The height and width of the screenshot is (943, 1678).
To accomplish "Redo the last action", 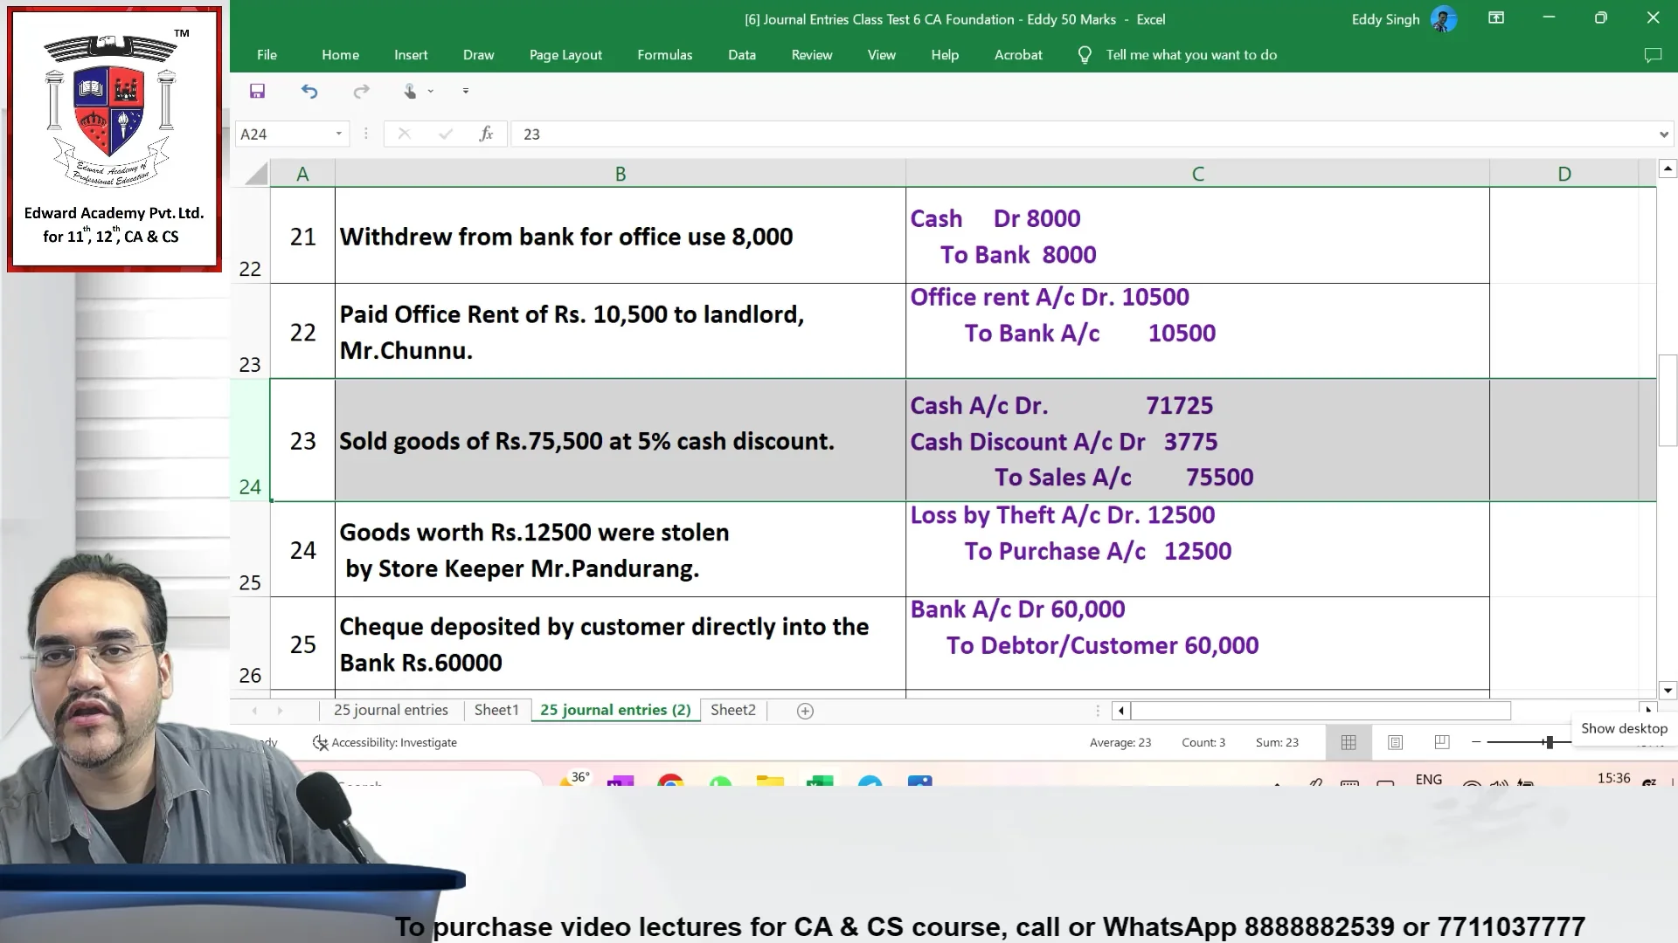I will 362,91.
